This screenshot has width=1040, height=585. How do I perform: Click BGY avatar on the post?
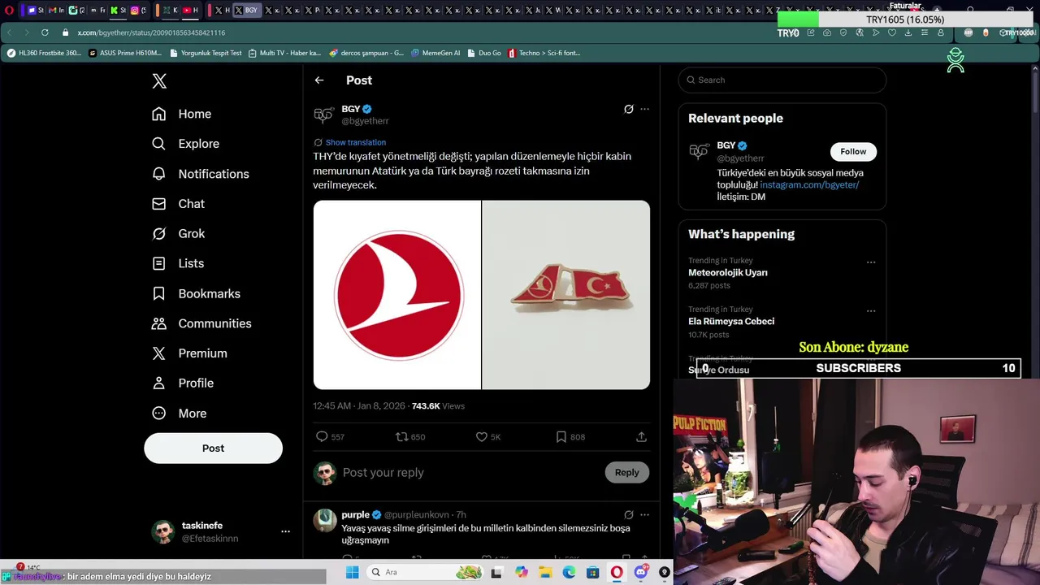(323, 115)
